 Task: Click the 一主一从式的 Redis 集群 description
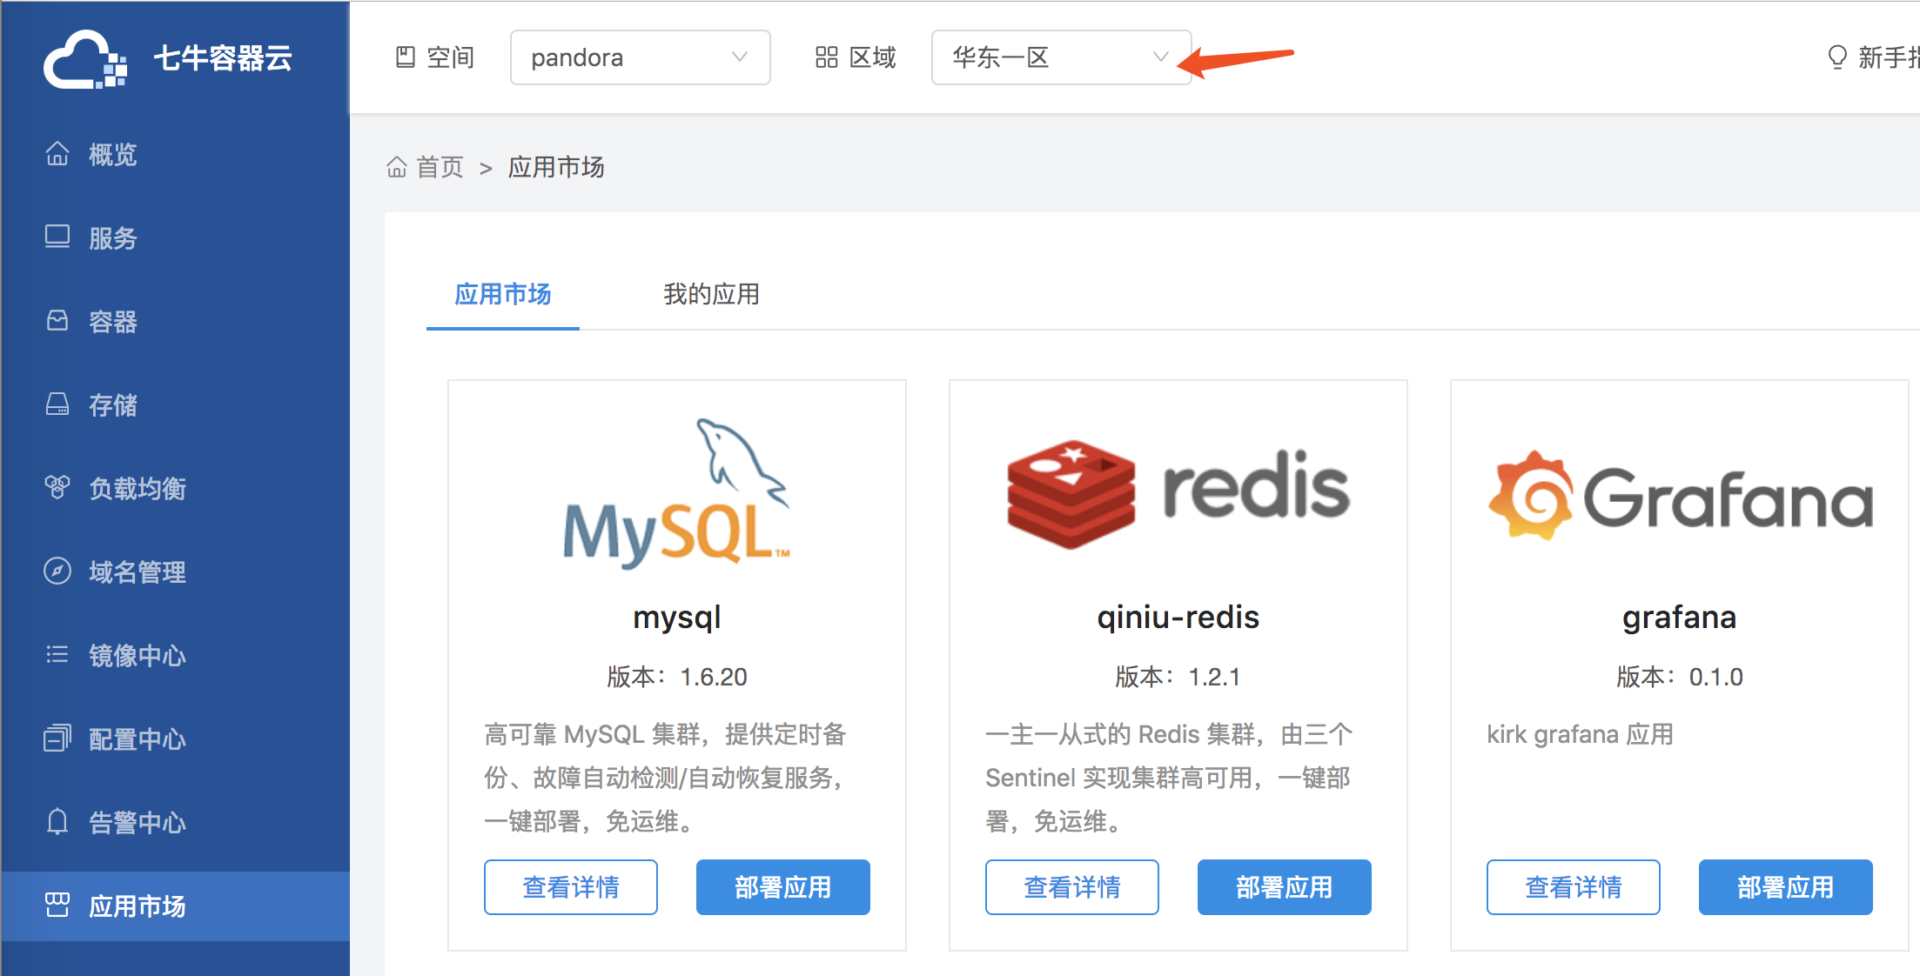(1169, 778)
